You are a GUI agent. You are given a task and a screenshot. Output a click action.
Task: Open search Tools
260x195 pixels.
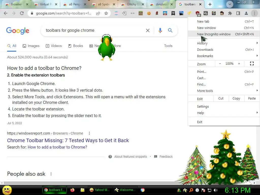(168, 46)
